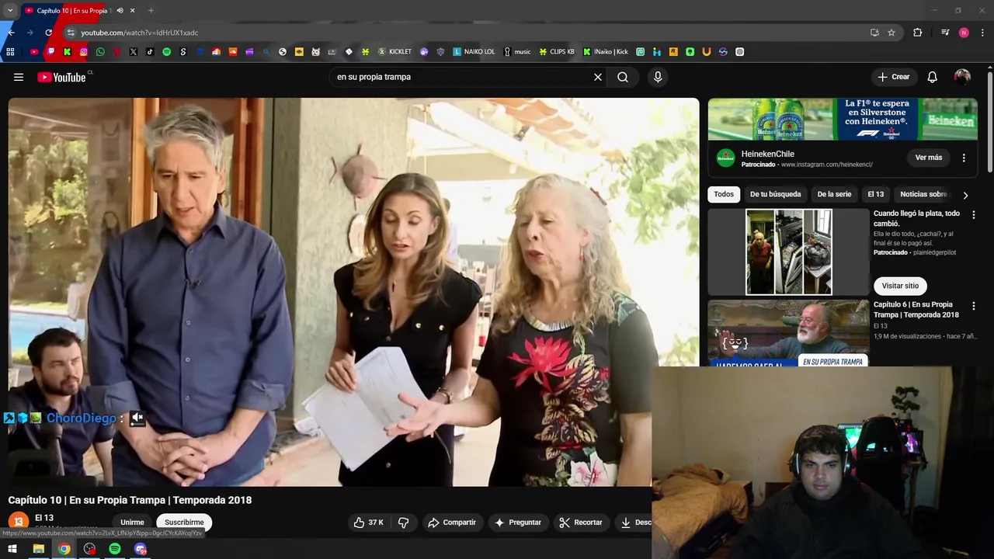Image resolution: width=994 pixels, height=559 pixels.
Task: Open the Chrome profile N avatar
Action: point(964,33)
